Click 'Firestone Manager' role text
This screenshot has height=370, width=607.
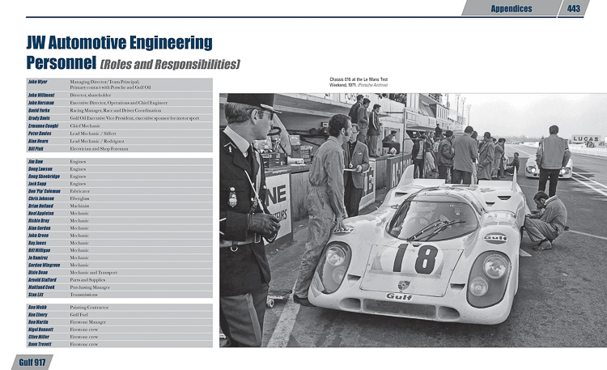point(87,322)
